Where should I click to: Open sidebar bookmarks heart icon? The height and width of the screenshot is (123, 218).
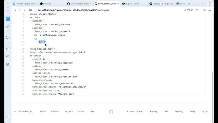click(x=8, y=49)
